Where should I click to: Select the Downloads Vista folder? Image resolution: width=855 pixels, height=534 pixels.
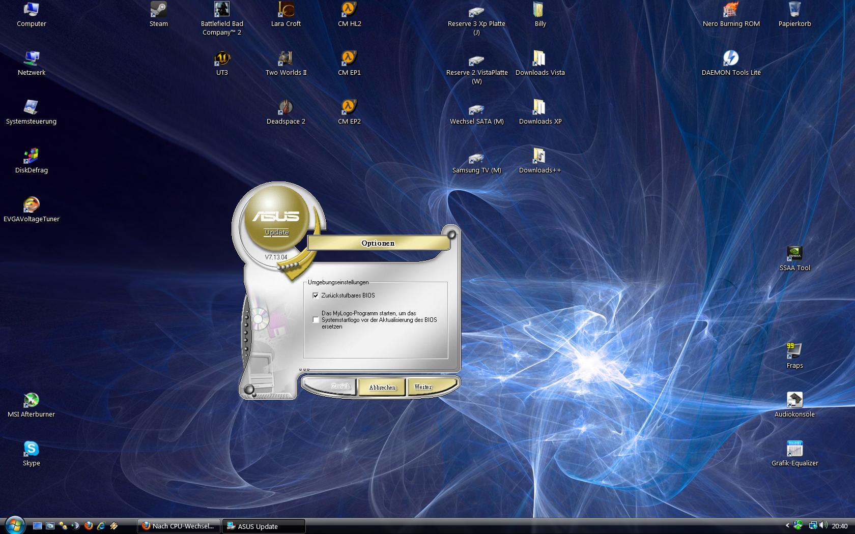tap(540, 64)
